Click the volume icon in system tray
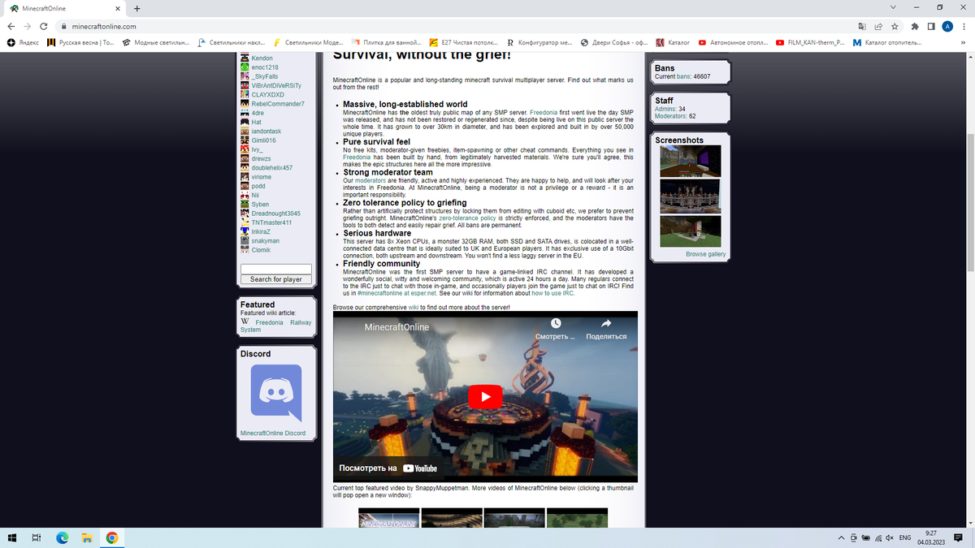Image resolution: width=975 pixels, height=548 pixels. tap(890, 537)
